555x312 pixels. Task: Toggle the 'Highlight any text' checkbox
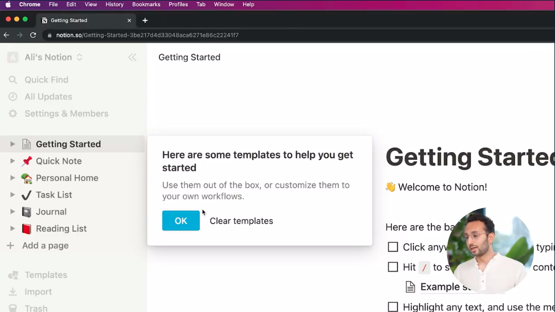(393, 307)
